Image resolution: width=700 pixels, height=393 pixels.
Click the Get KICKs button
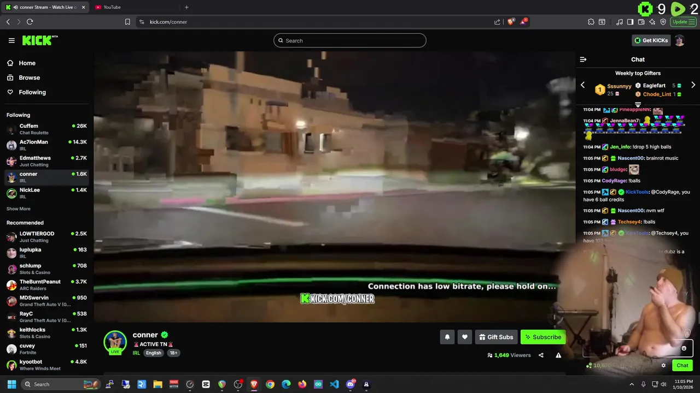tap(651, 40)
